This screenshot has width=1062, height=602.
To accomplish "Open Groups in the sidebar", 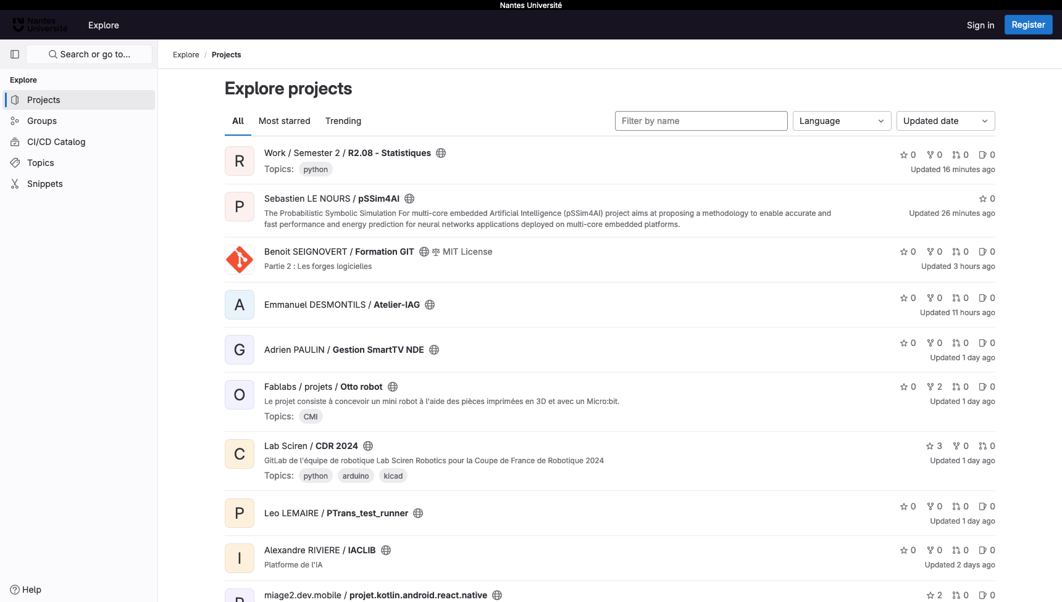I will click(79, 121).
